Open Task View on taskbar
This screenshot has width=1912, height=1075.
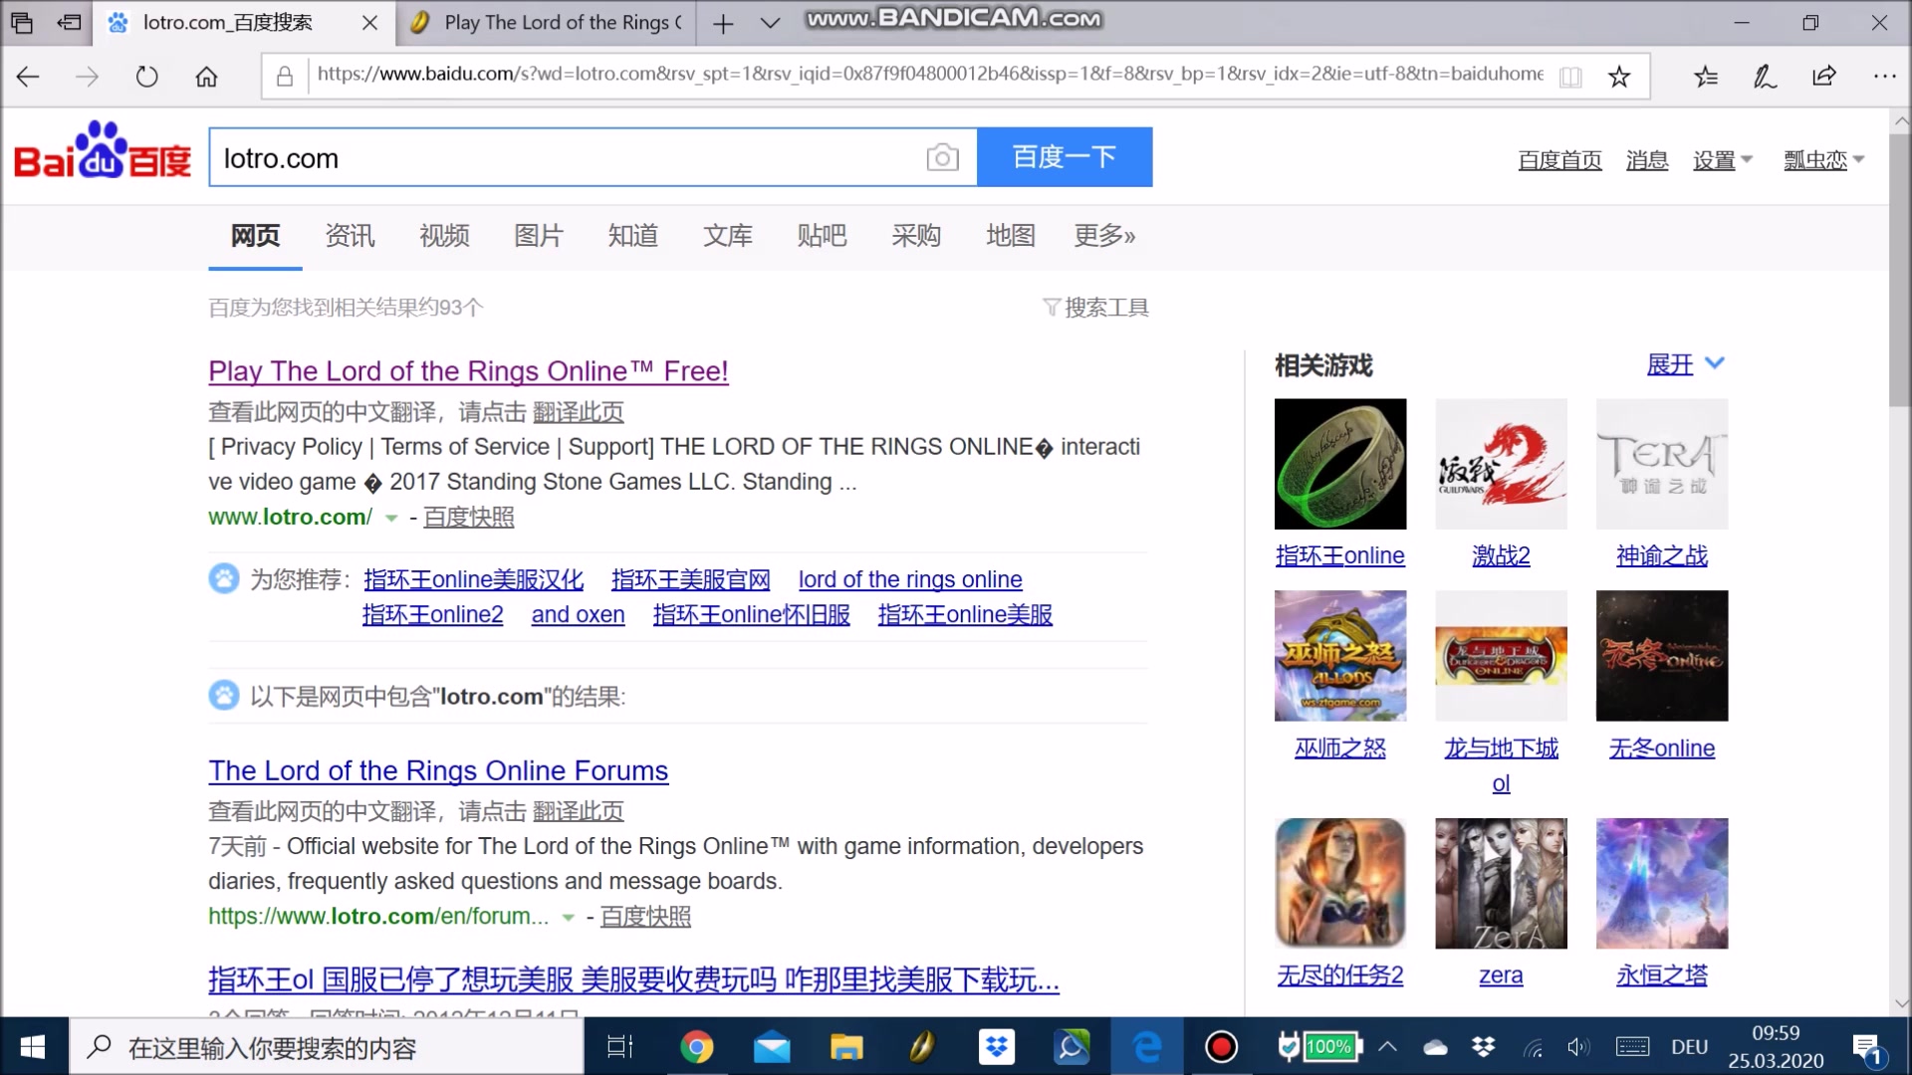point(619,1047)
